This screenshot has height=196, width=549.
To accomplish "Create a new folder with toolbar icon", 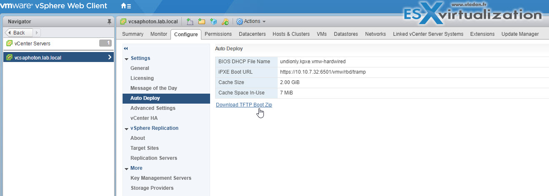I will point(202,22).
